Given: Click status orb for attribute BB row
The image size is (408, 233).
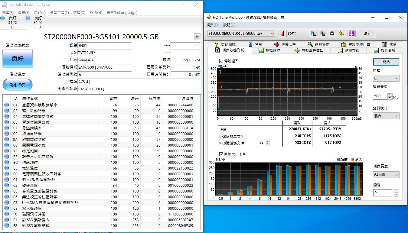Looking at the screenshot, I should (x=7, y=157).
